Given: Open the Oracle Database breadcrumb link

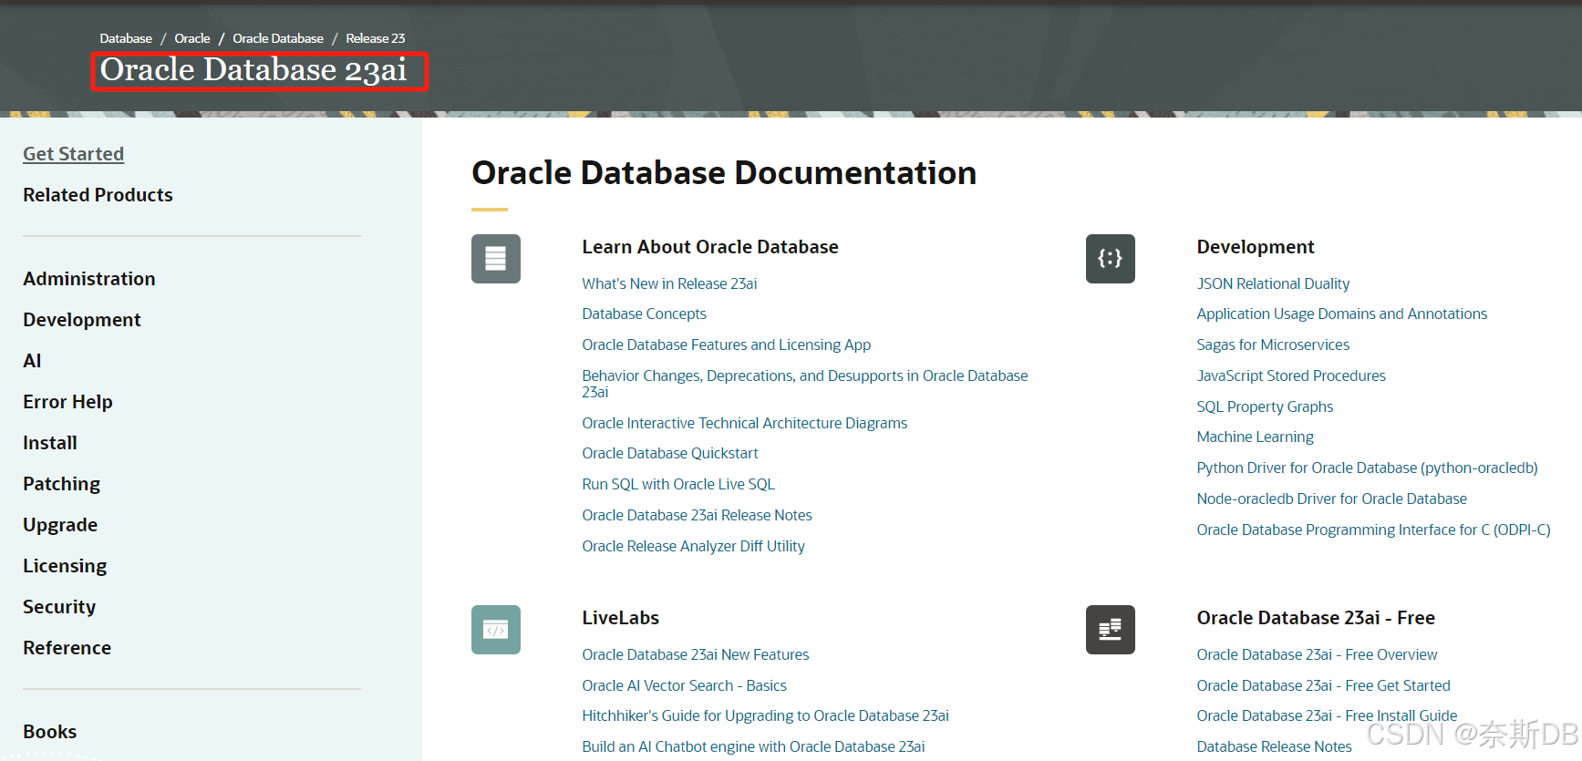Looking at the screenshot, I should pyautogui.click(x=278, y=38).
